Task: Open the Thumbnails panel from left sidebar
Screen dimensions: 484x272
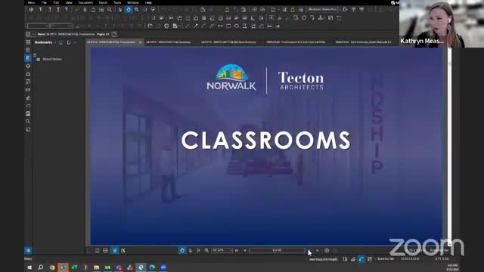Action: (x=28, y=42)
